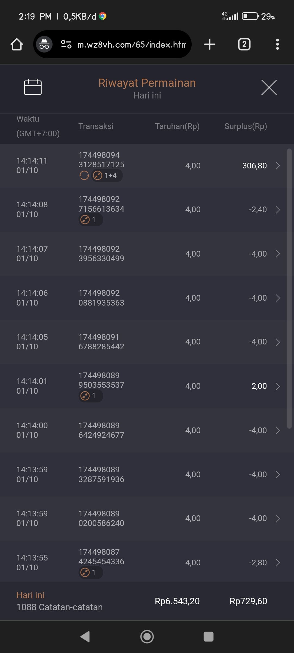Expand details for the 2,00 surplus row
Image resolution: width=294 pixels, height=653 pixels.
278,386
